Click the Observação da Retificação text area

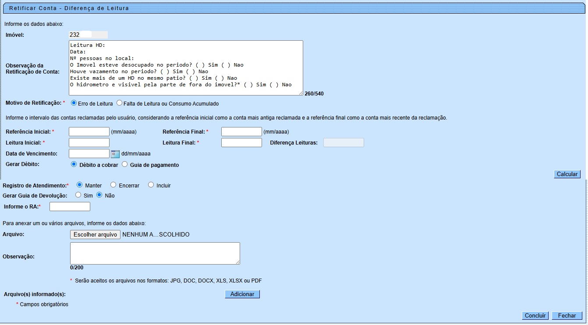[x=186, y=68]
